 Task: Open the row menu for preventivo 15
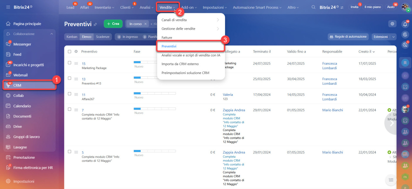click(76, 63)
